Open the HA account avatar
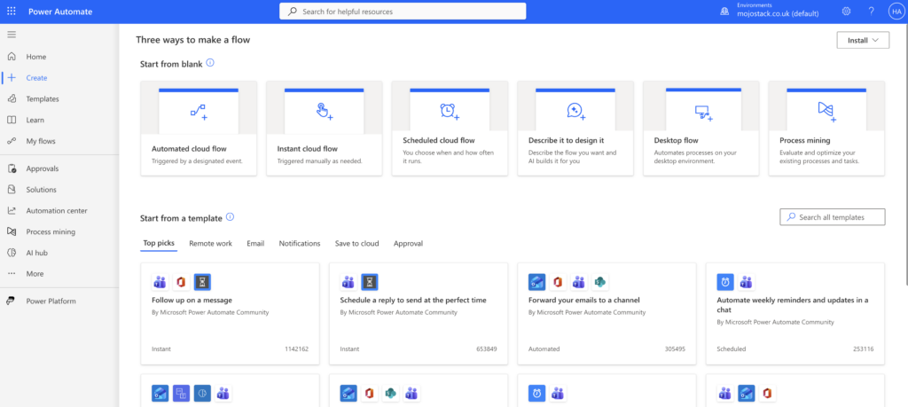The image size is (908, 407). (x=896, y=12)
